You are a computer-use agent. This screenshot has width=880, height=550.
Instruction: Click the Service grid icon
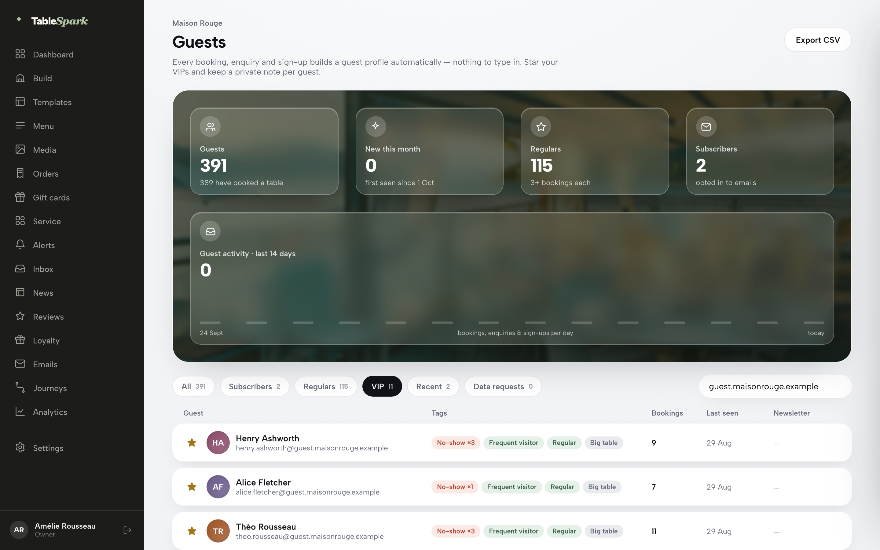(20, 221)
